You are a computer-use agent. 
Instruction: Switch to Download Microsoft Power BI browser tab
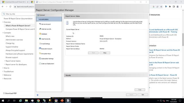tap(15, 2)
